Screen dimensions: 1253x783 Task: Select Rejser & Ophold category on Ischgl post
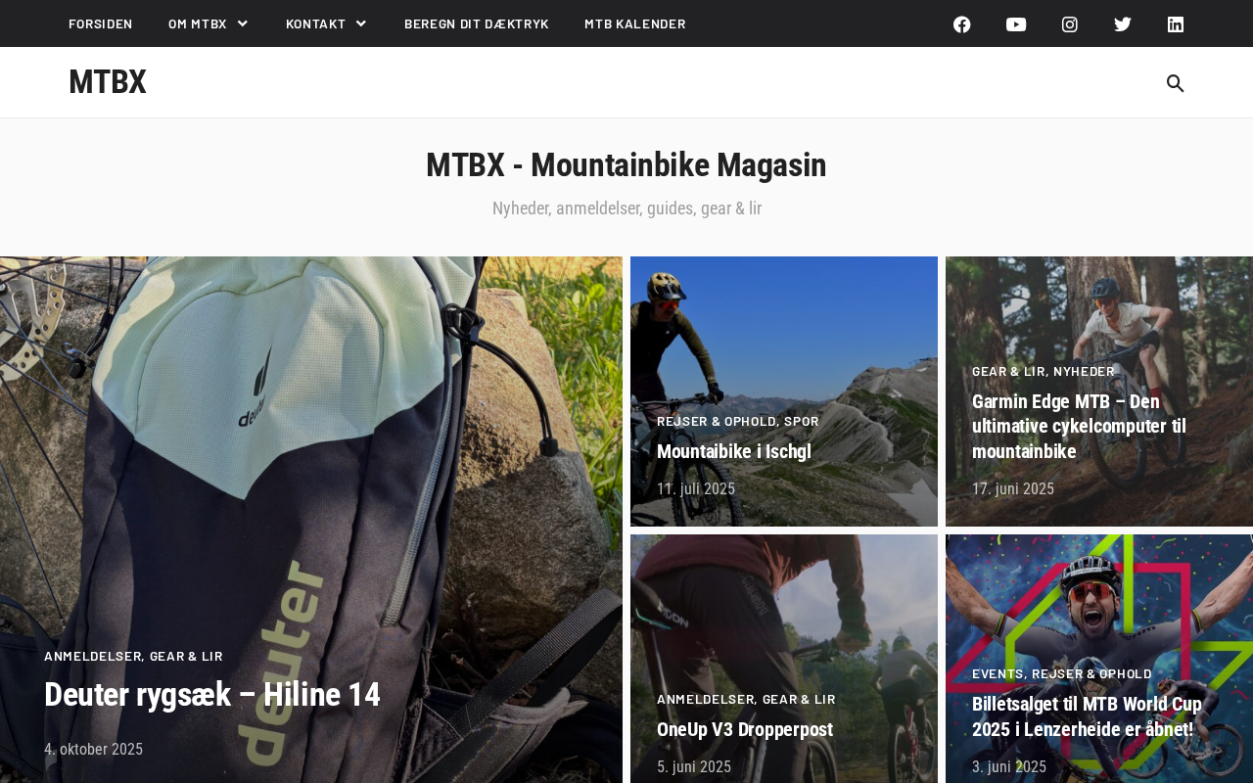pyautogui.click(x=717, y=421)
